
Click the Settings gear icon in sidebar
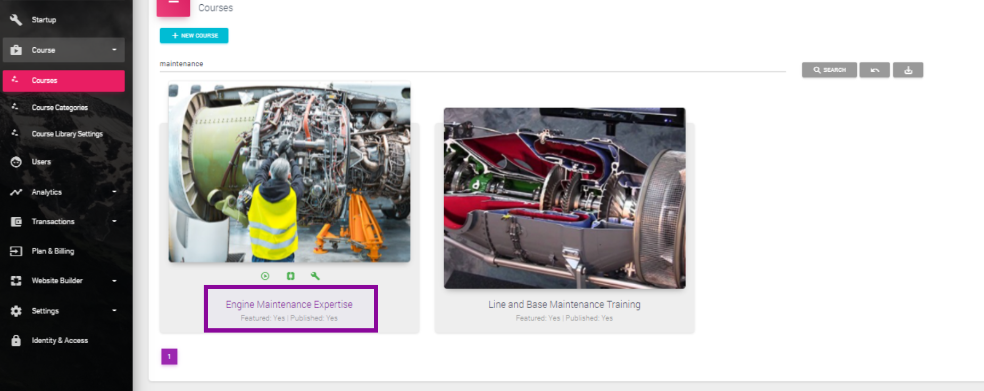[16, 311]
